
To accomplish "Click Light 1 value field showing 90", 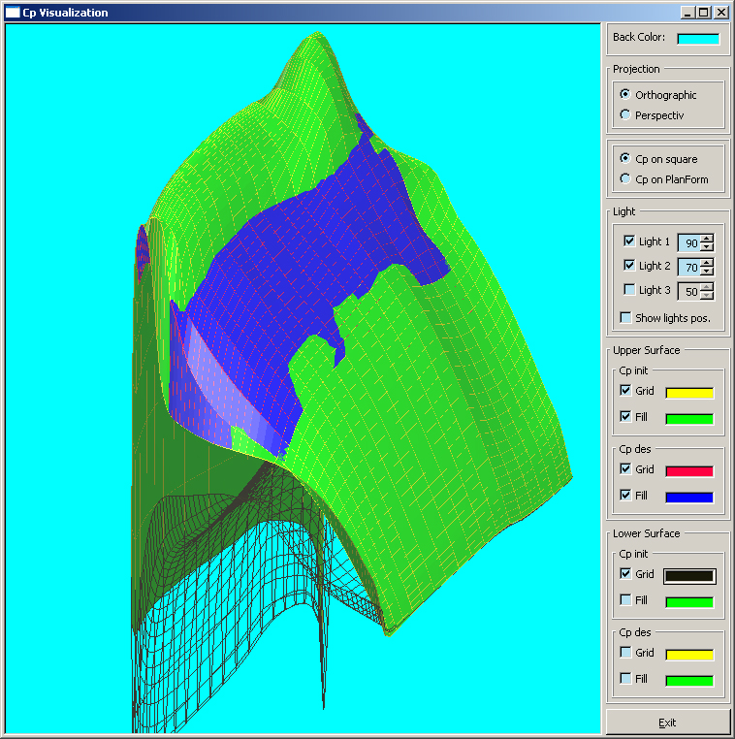I will click(688, 242).
